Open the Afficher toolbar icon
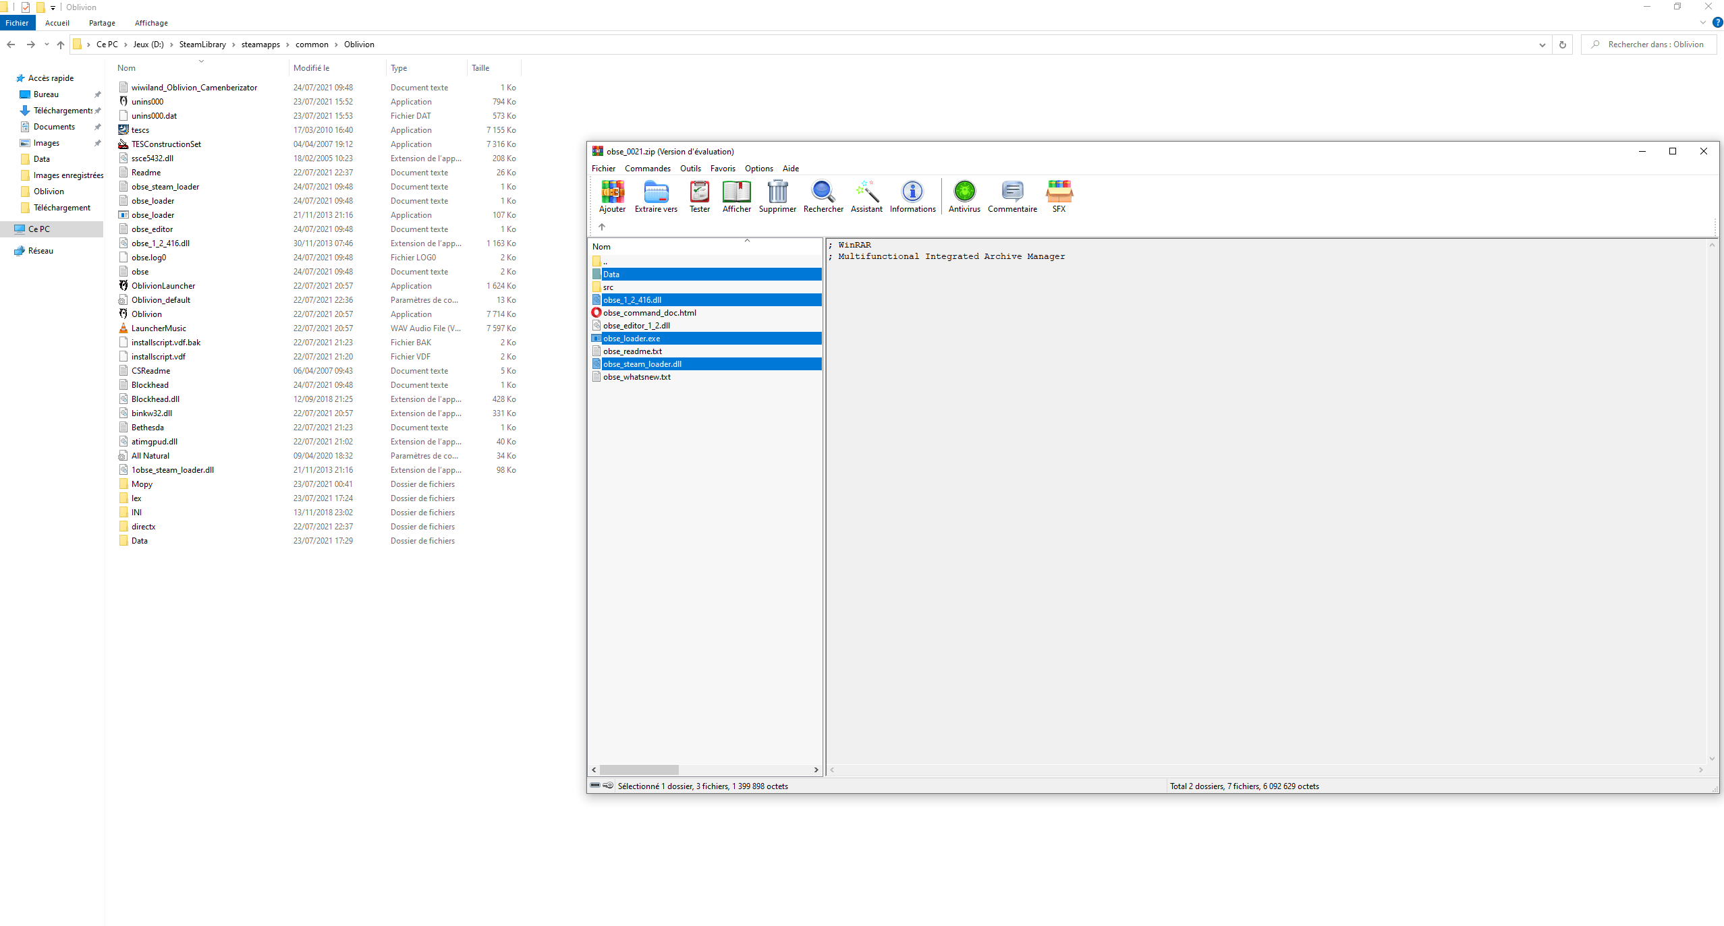Viewport: 1724px width, 926px height. click(736, 196)
